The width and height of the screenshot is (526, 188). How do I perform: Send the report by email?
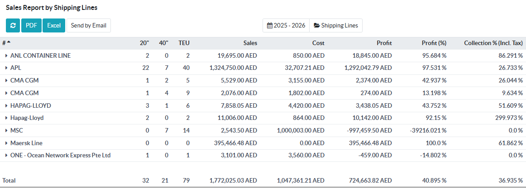point(89,25)
